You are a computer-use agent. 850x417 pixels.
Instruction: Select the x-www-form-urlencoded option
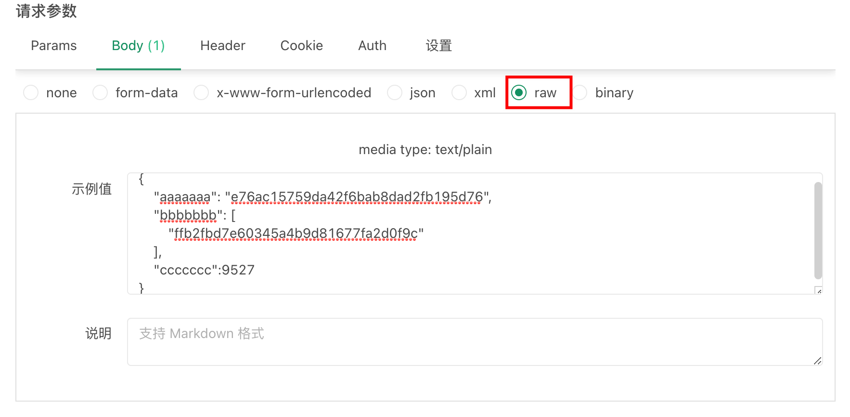click(x=201, y=92)
